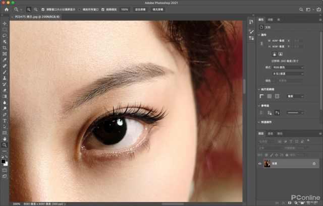
Task: Open the ruler units dropdown
Action: 295,96
